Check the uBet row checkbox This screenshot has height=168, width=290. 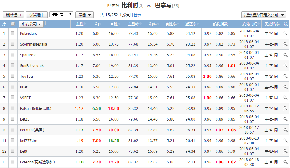[x=13, y=86]
